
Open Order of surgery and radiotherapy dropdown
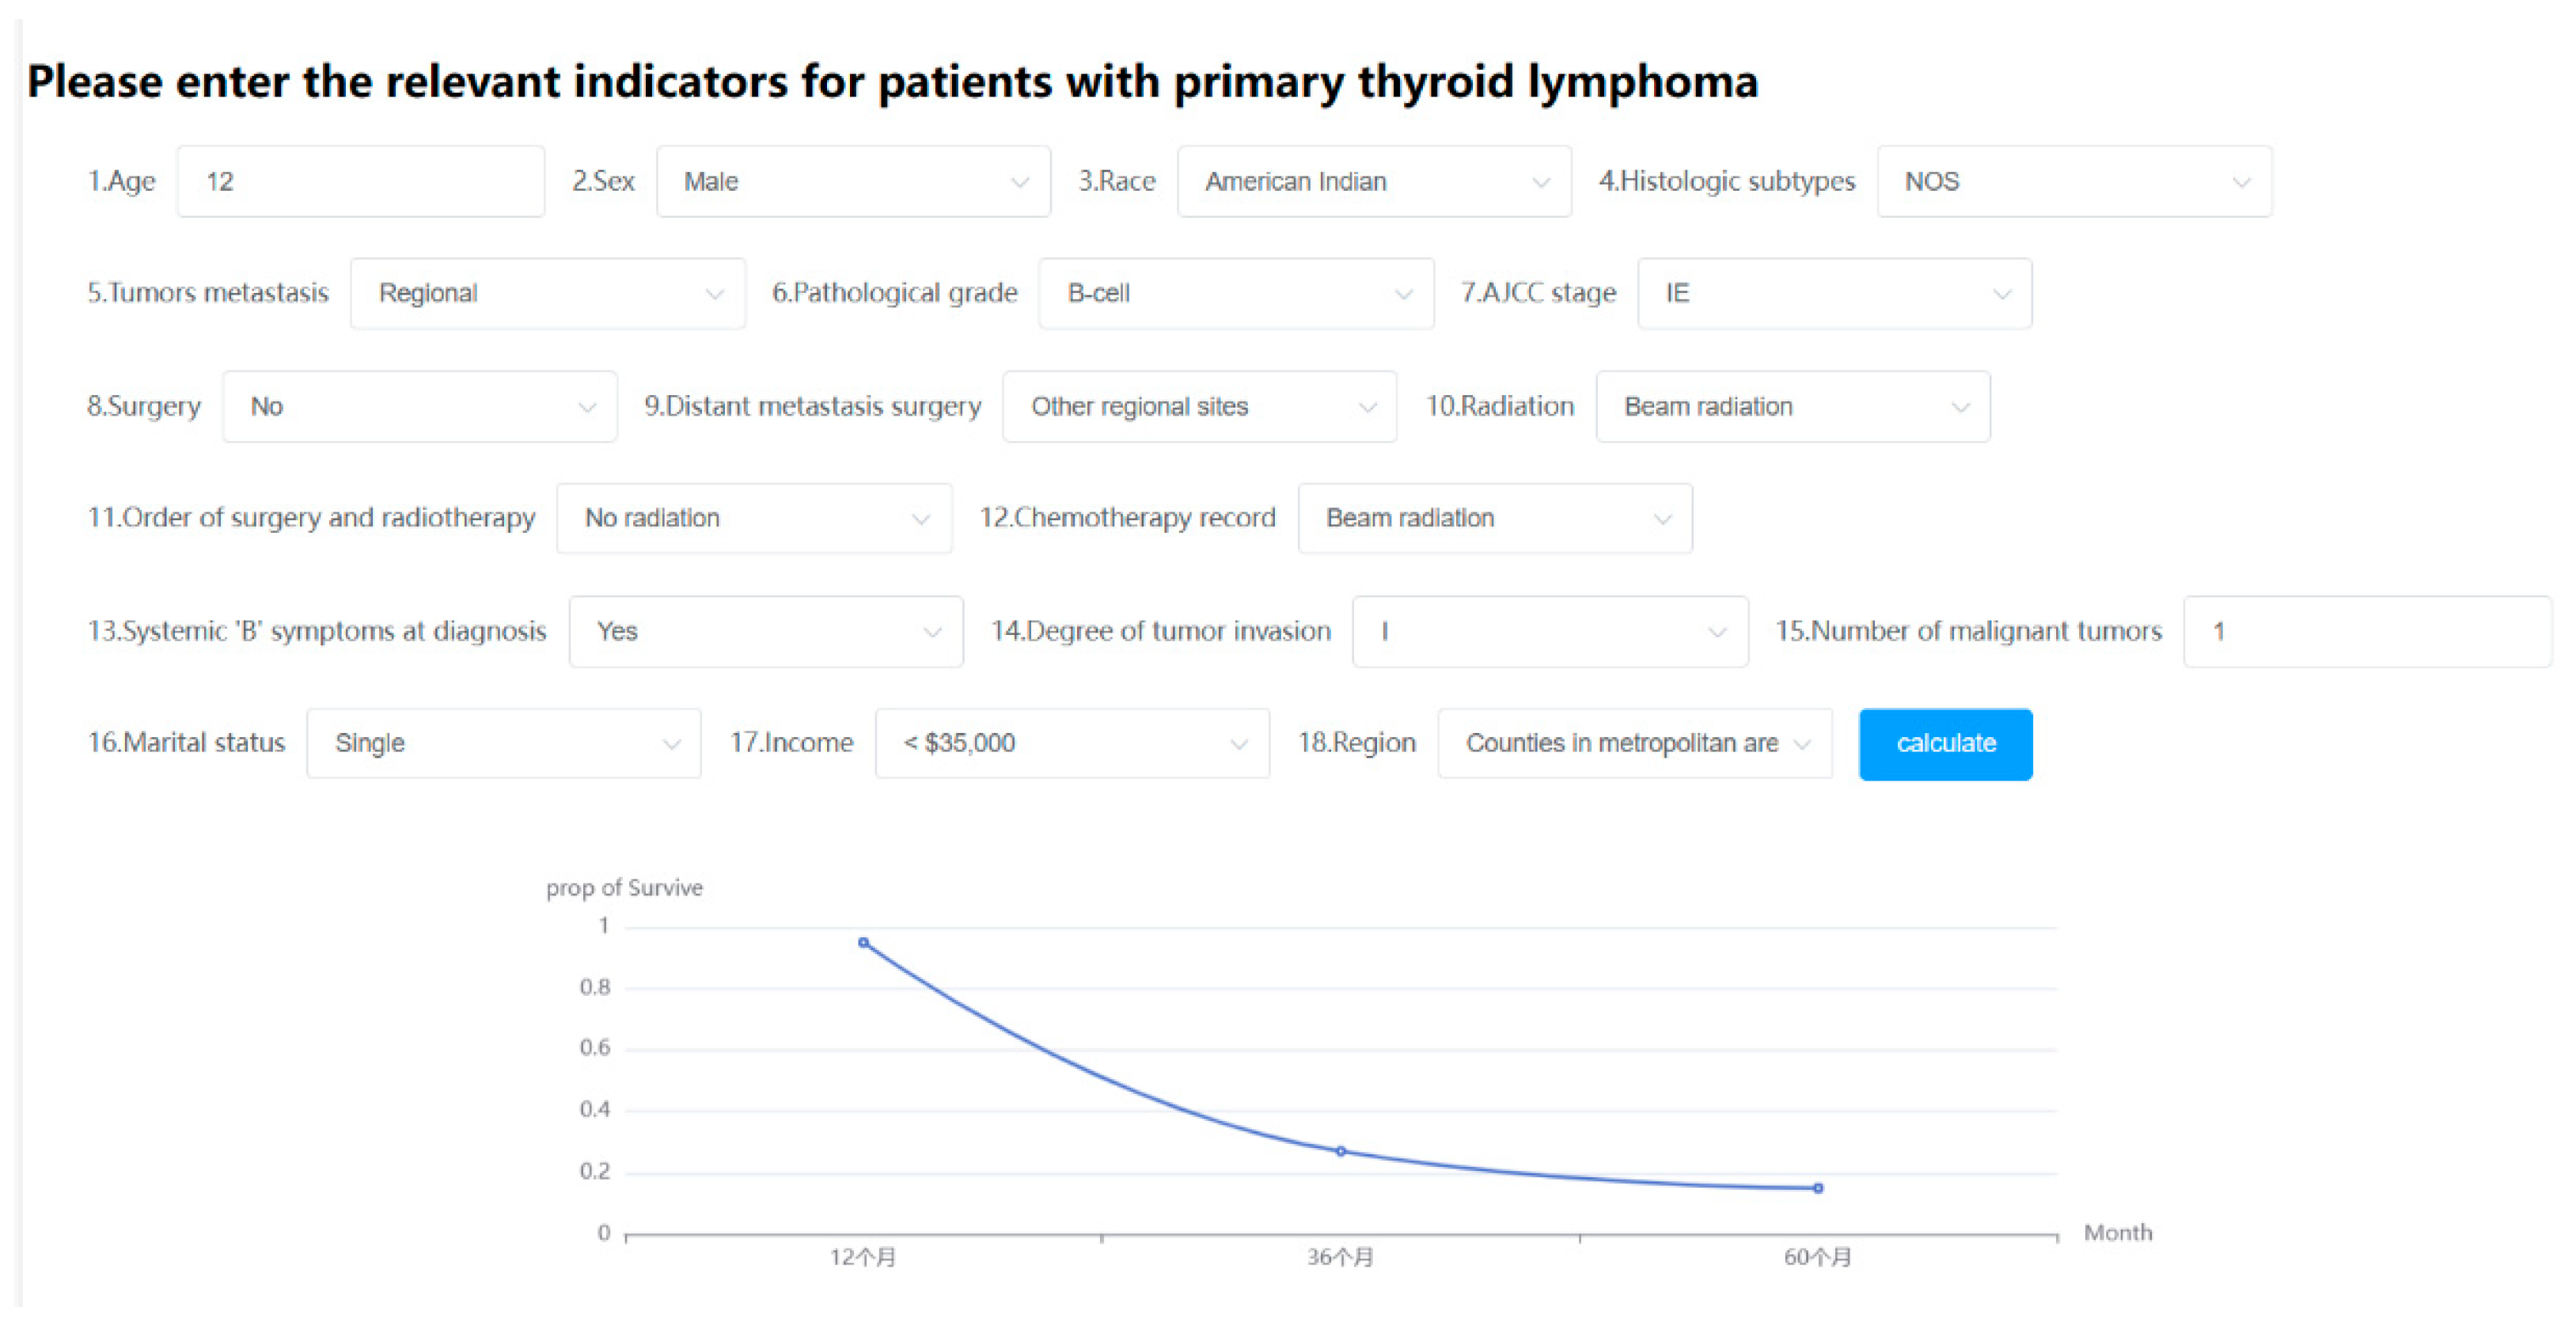pos(753,518)
